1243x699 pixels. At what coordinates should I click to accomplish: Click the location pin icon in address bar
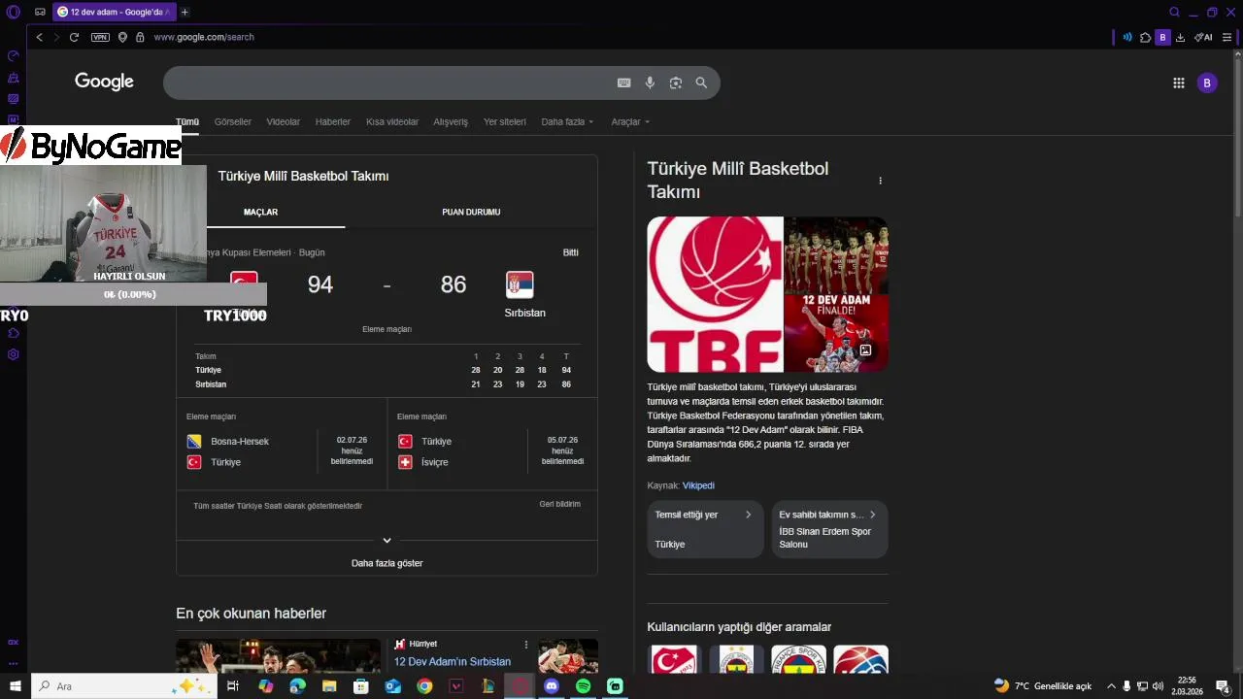click(x=122, y=37)
